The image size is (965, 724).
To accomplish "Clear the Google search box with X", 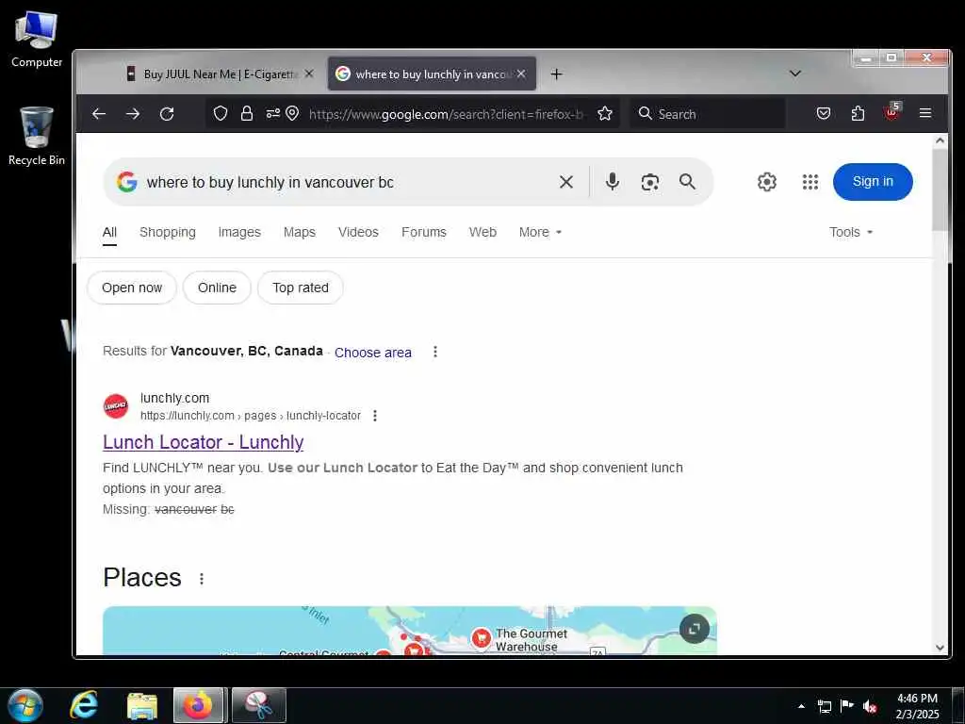I will [566, 182].
